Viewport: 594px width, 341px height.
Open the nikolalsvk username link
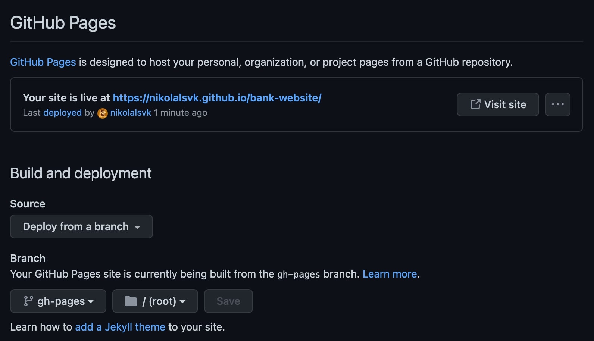click(x=131, y=113)
